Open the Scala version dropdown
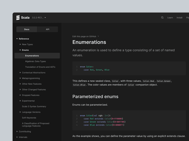189x141 pixels. [x=45, y=18]
